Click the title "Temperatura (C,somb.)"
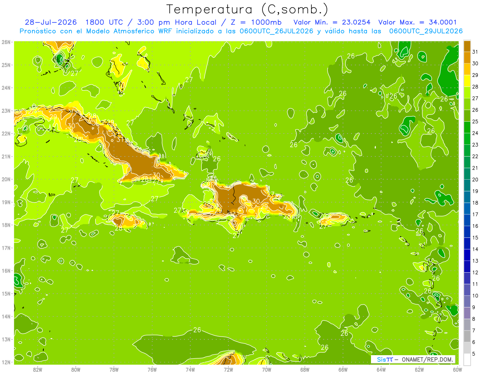Image resolution: width=486 pixels, height=375 pixels. click(x=247, y=9)
